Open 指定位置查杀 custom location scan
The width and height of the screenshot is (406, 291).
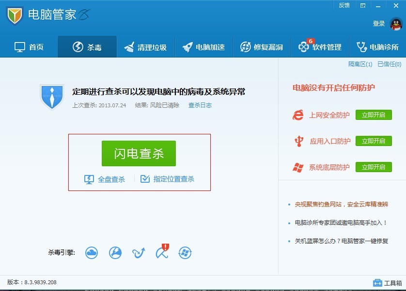coord(172,179)
